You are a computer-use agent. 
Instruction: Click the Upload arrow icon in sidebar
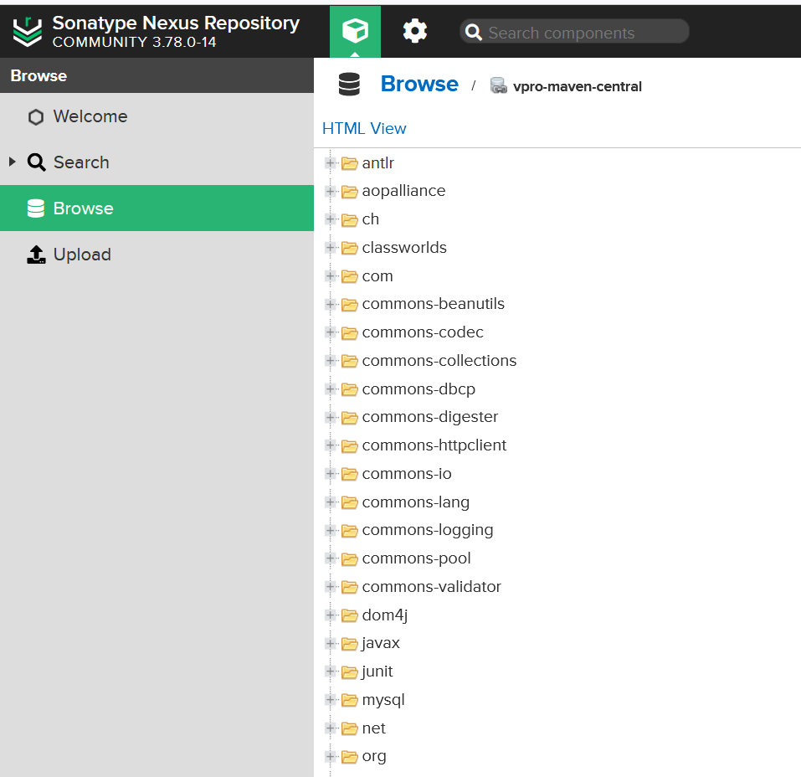[x=36, y=254]
